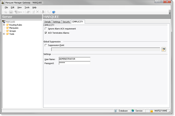Click the Tools folder icon
The height and width of the screenshot is (116, 175).
8,34
